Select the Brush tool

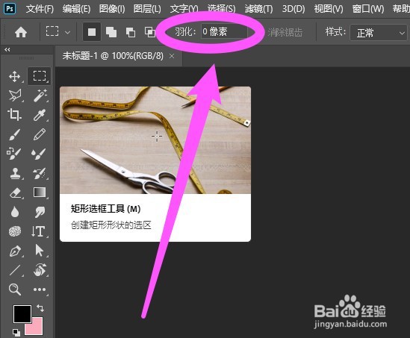pos(15,134)
